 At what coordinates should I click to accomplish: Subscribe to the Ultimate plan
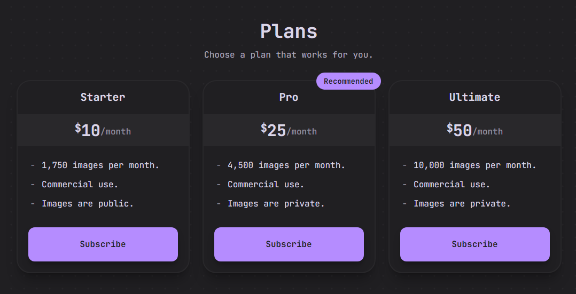click(x=475, y=244)
